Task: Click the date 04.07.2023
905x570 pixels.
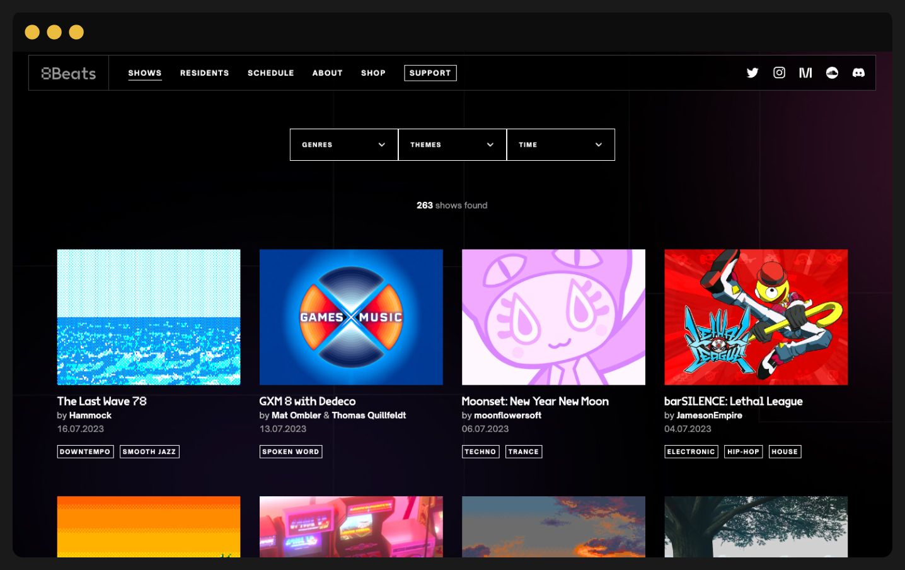Action: coord(688,429)
